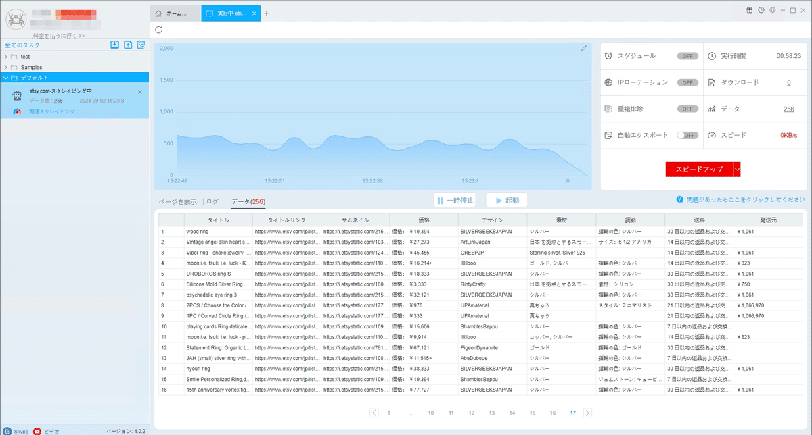The image size is (812, 435).
Task: Click the スピードアップ red button
Action: click(x=699, y=169)
